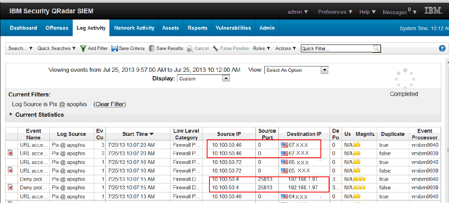Click the red record icon on the Deny prot vmibm9039 row

(11, 187)
